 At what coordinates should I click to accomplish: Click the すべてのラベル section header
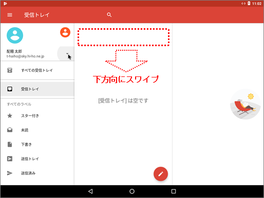click(19, 104)
